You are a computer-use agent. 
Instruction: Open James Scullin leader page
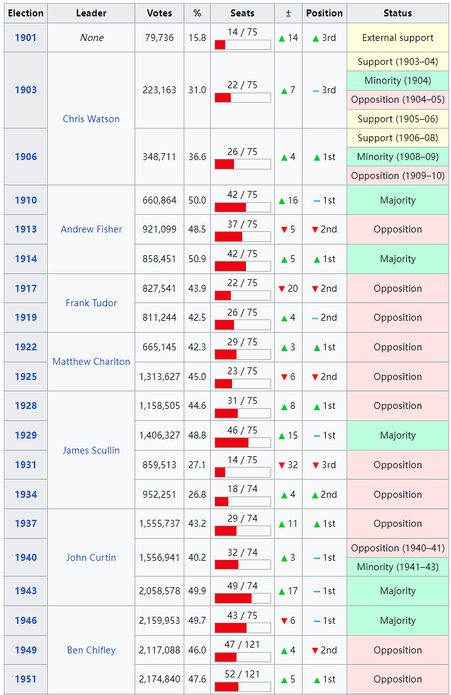pyautogui.click(x=91, y=451)
